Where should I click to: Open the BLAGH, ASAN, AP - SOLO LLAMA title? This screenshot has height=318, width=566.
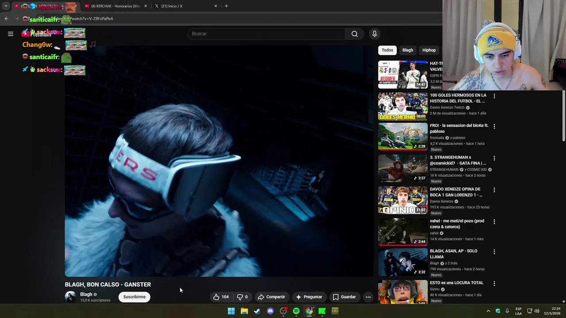453,254
